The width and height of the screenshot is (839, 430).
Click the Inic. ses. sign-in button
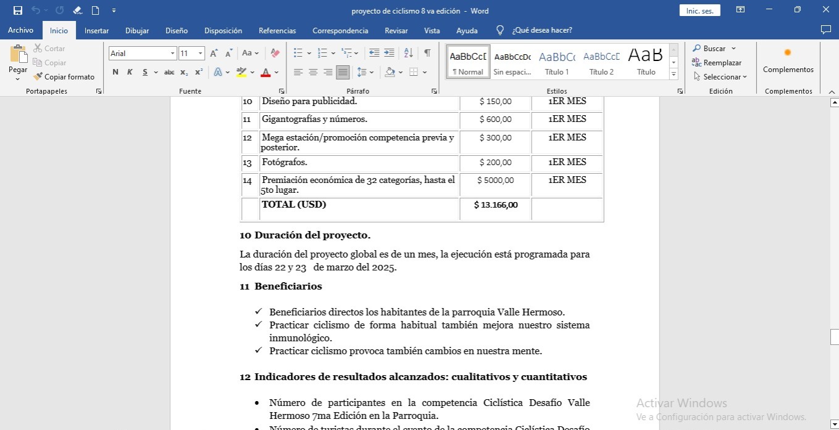(699, 10)
